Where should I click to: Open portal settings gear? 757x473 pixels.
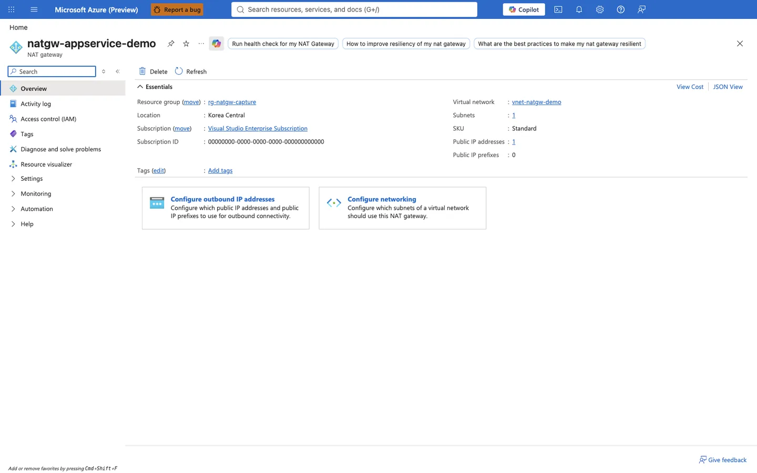pyautogui.click(x=600, y=9)
